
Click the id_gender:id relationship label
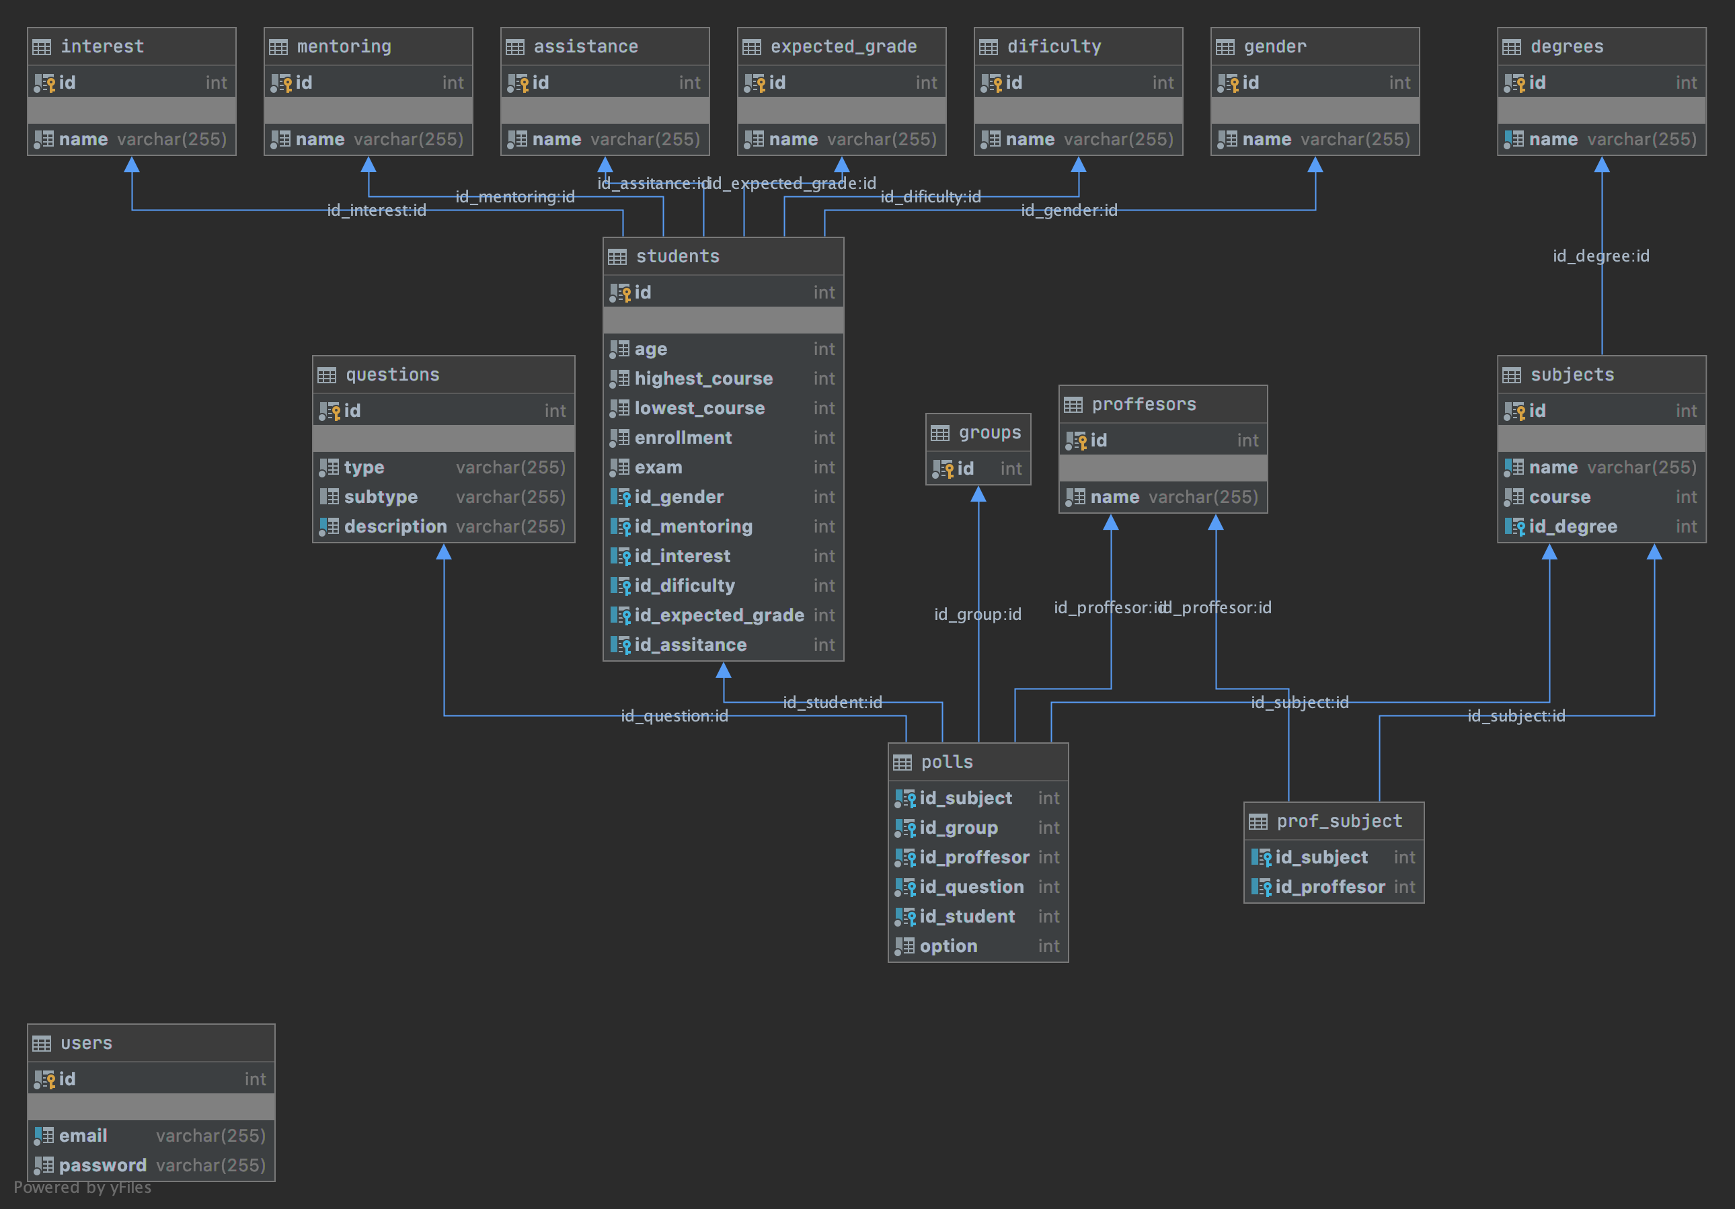(1069, 210)
